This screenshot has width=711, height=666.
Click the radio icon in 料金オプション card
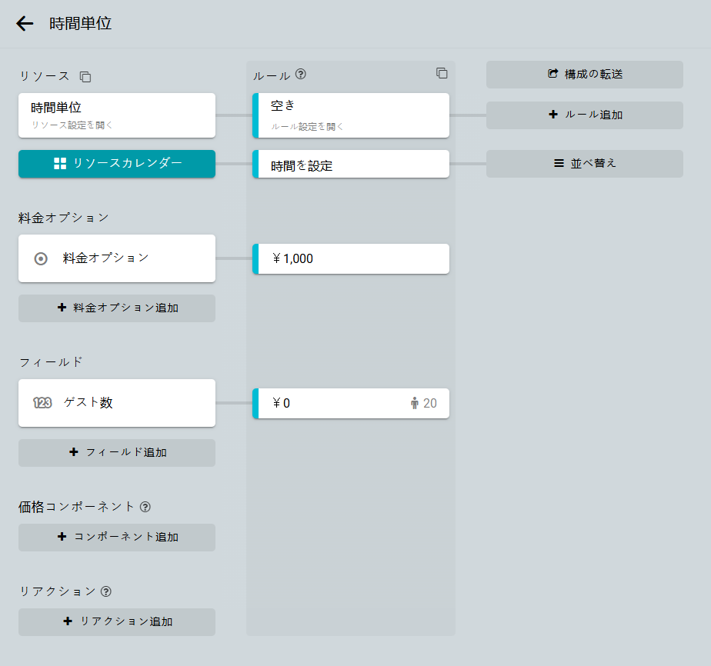42,259
